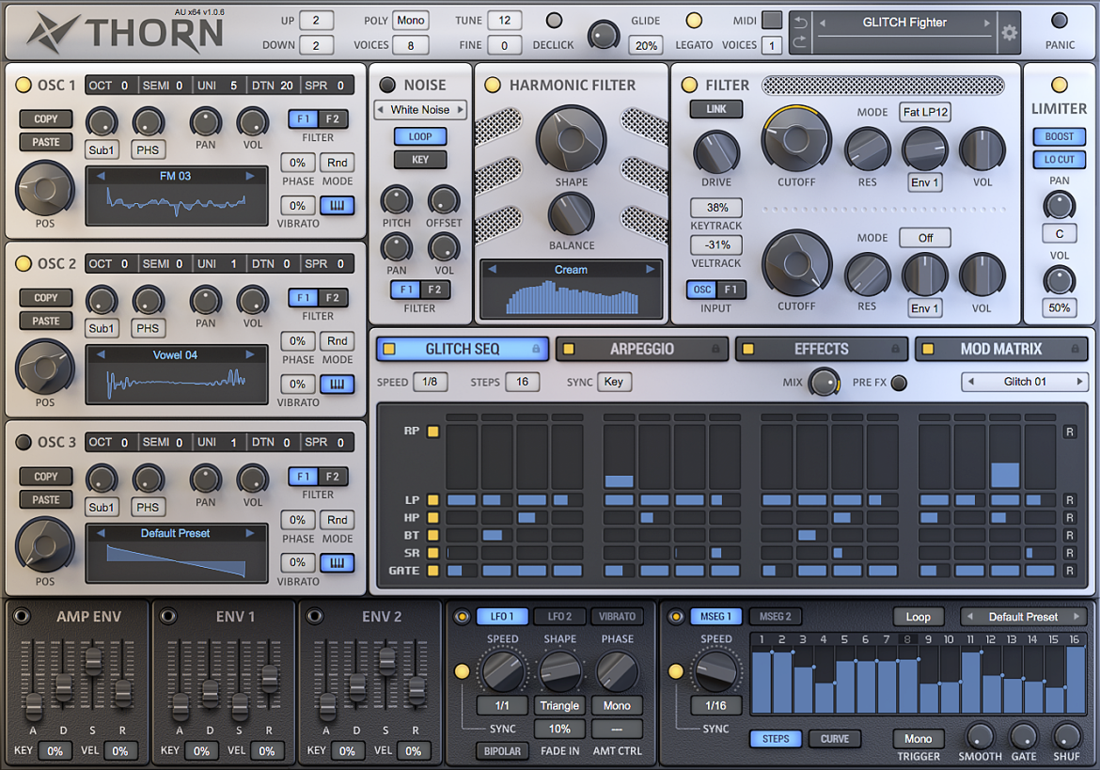This screenshot has width=1100, height=770.
Task: Select previous harmonic filter preset before Cream
Action: click(493, 269)
